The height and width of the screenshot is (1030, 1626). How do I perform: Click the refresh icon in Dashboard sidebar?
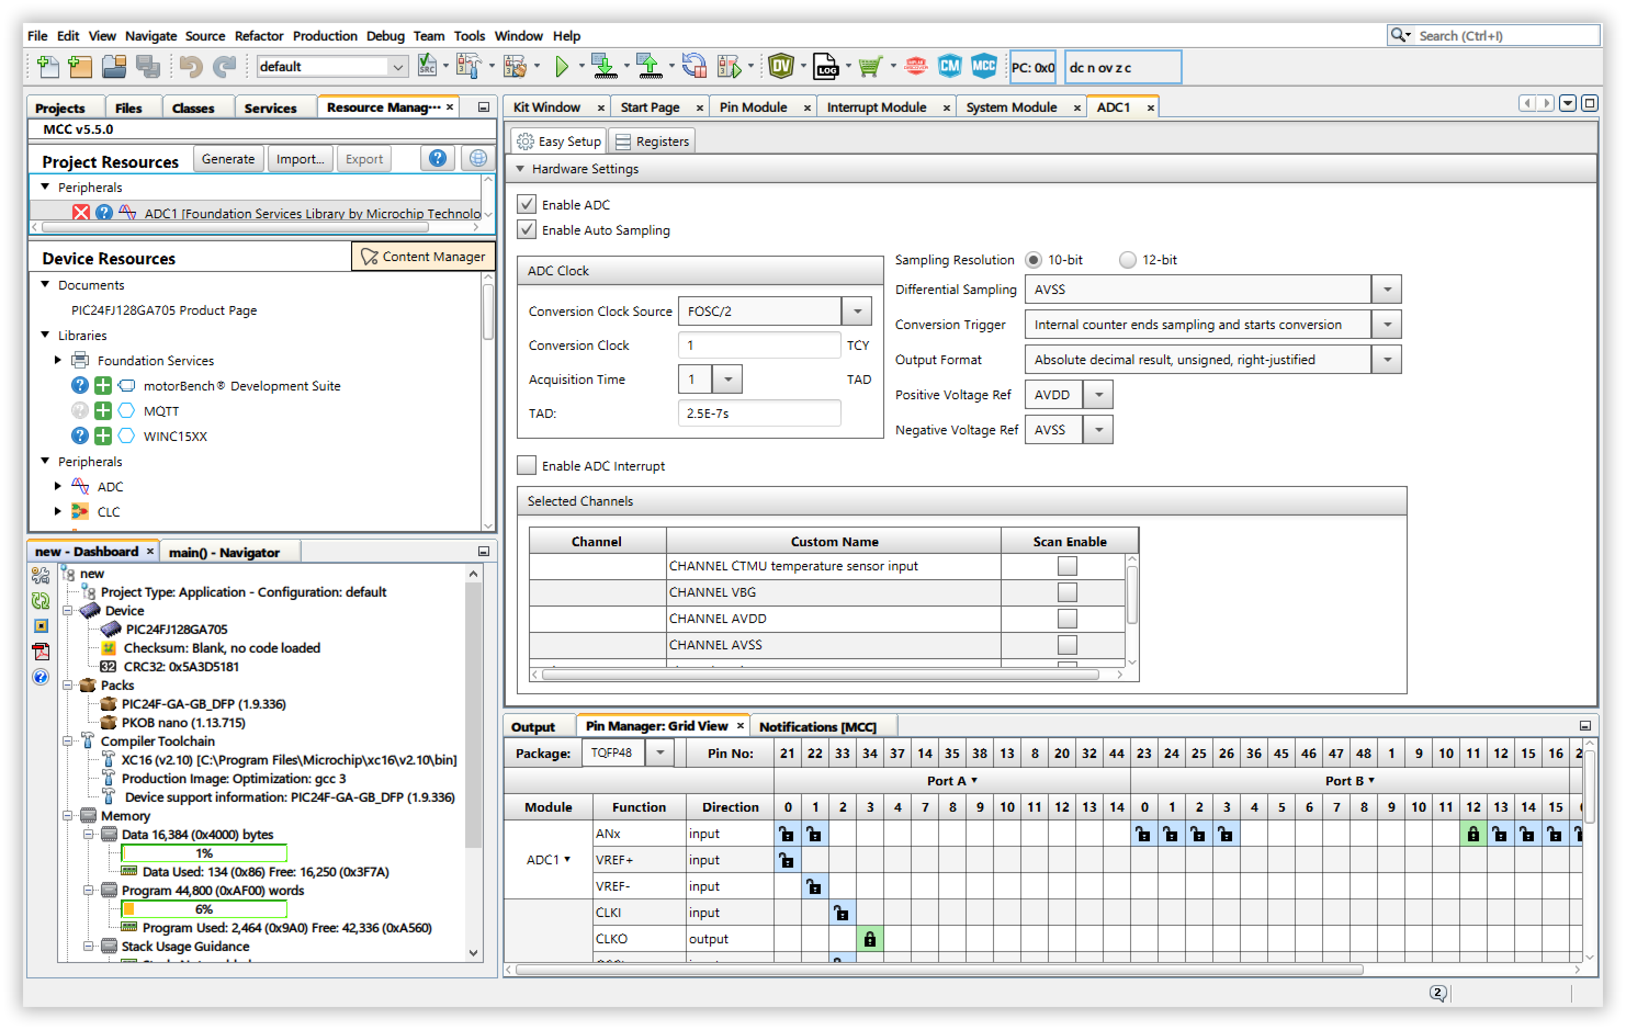tap(41, 600)
